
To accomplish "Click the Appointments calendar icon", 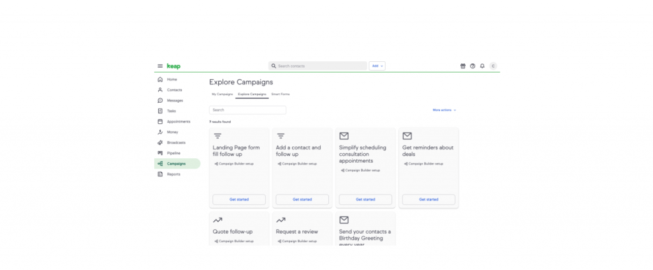I will pos(160,121).
